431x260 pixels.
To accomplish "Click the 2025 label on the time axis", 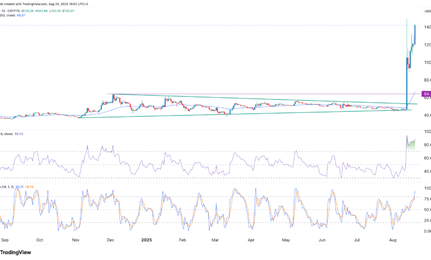I will [146, 241].
